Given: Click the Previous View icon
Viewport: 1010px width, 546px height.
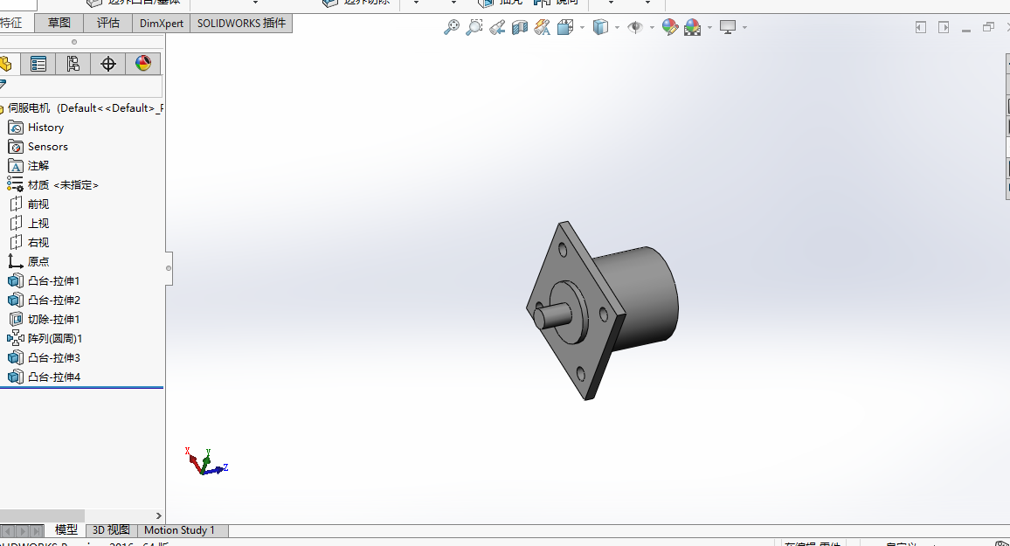Looking at the screenshot, I should point(496,27).
